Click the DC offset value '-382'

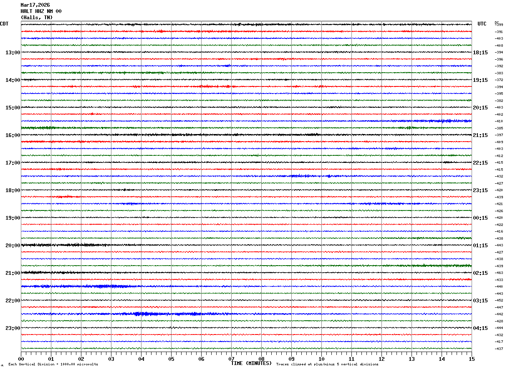[x=499, y=101]
